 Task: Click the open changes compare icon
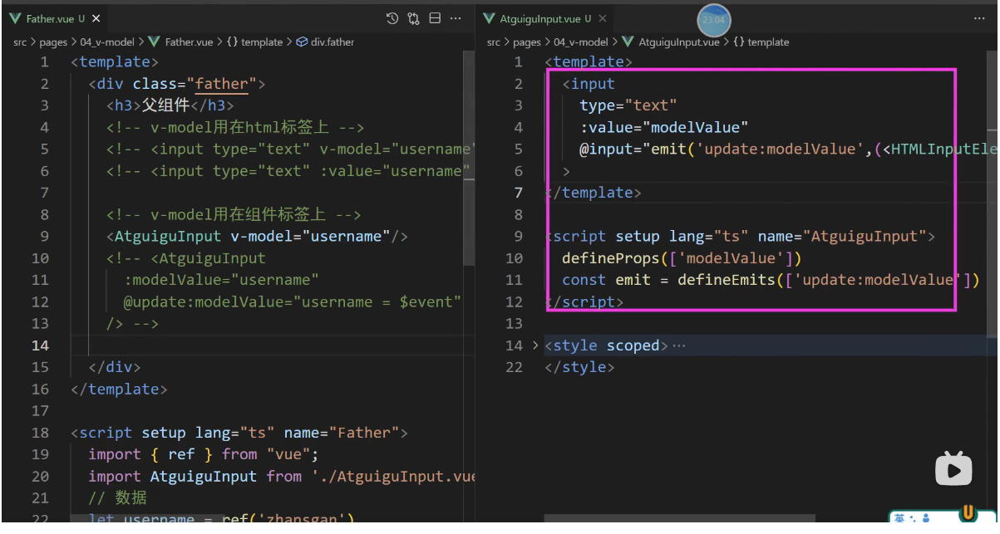[x=413, y=18]
